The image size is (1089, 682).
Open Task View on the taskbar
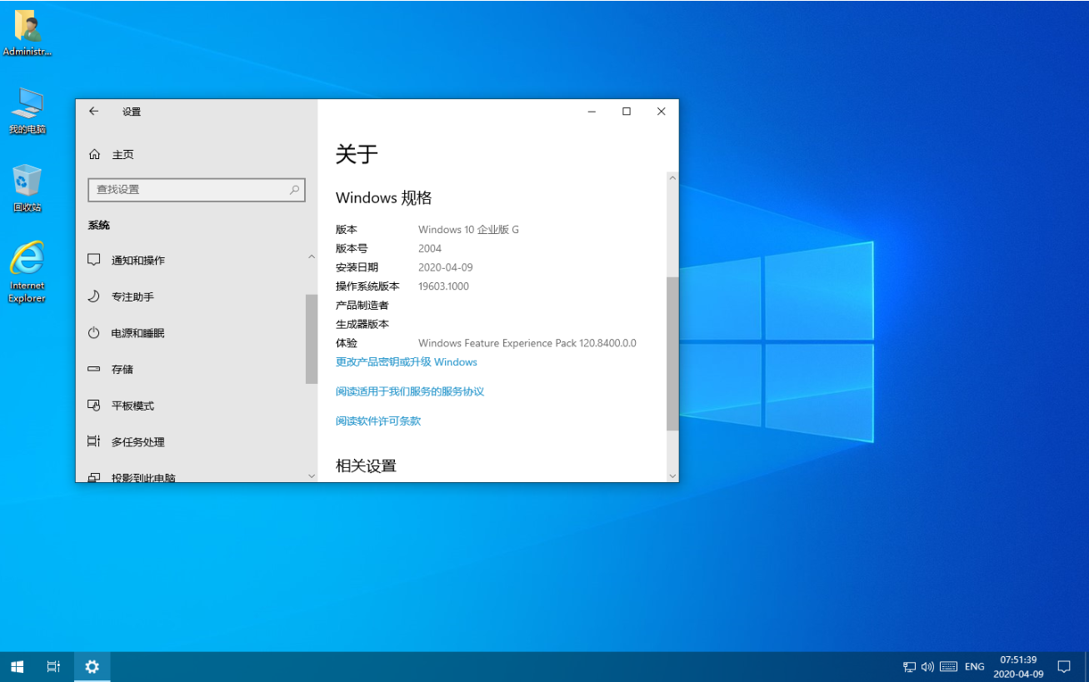(x=53, y=667)
